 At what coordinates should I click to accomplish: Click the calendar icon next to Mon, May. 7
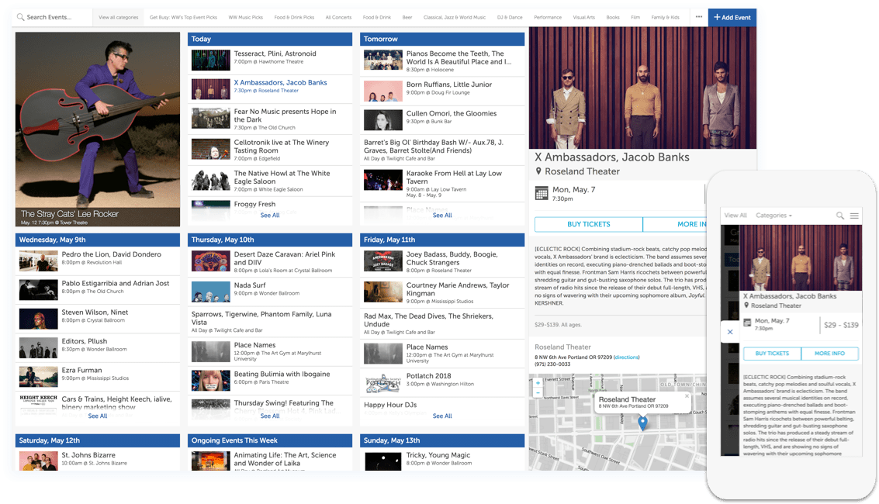coord(542,193)
